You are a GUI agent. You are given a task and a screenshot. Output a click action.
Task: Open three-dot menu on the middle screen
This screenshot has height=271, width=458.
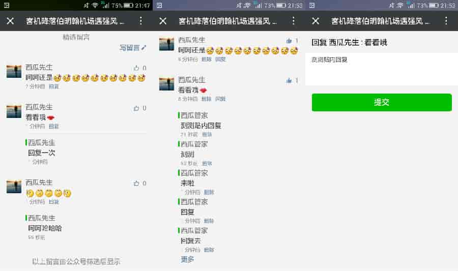tap(294, 21)
